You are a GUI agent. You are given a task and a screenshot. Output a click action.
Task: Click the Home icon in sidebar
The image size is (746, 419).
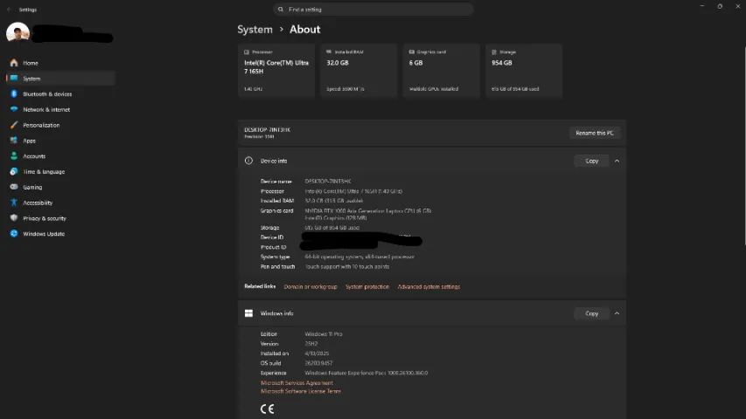click(14, 63)
